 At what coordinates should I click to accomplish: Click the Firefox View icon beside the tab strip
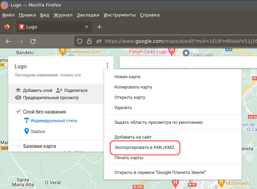coord(7,27)
